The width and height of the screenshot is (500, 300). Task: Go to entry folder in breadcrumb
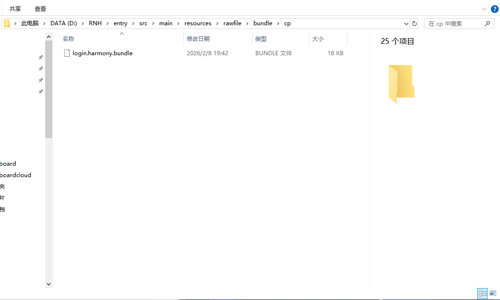120,23
